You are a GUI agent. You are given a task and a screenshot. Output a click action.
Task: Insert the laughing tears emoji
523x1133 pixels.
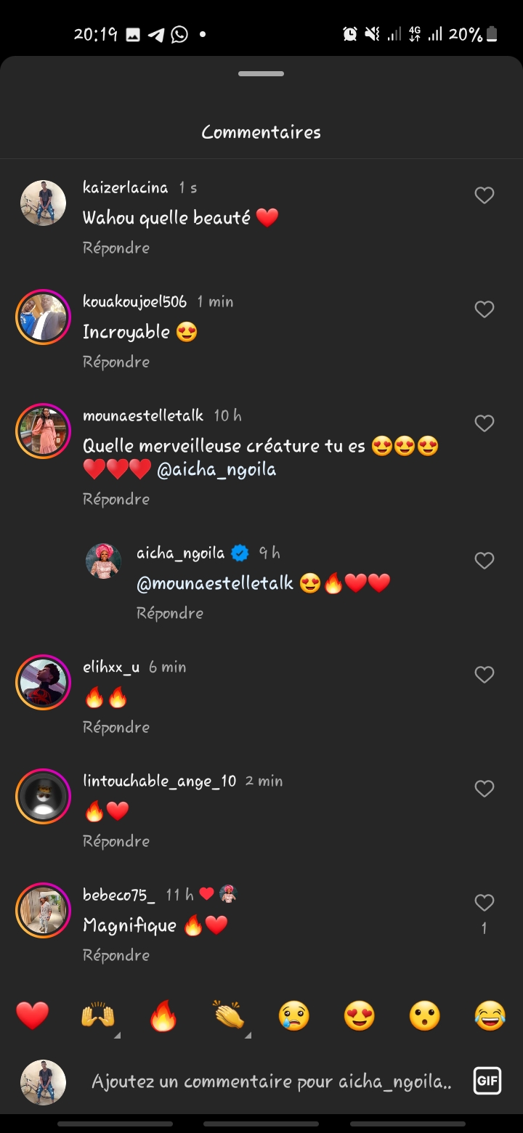490,1015
